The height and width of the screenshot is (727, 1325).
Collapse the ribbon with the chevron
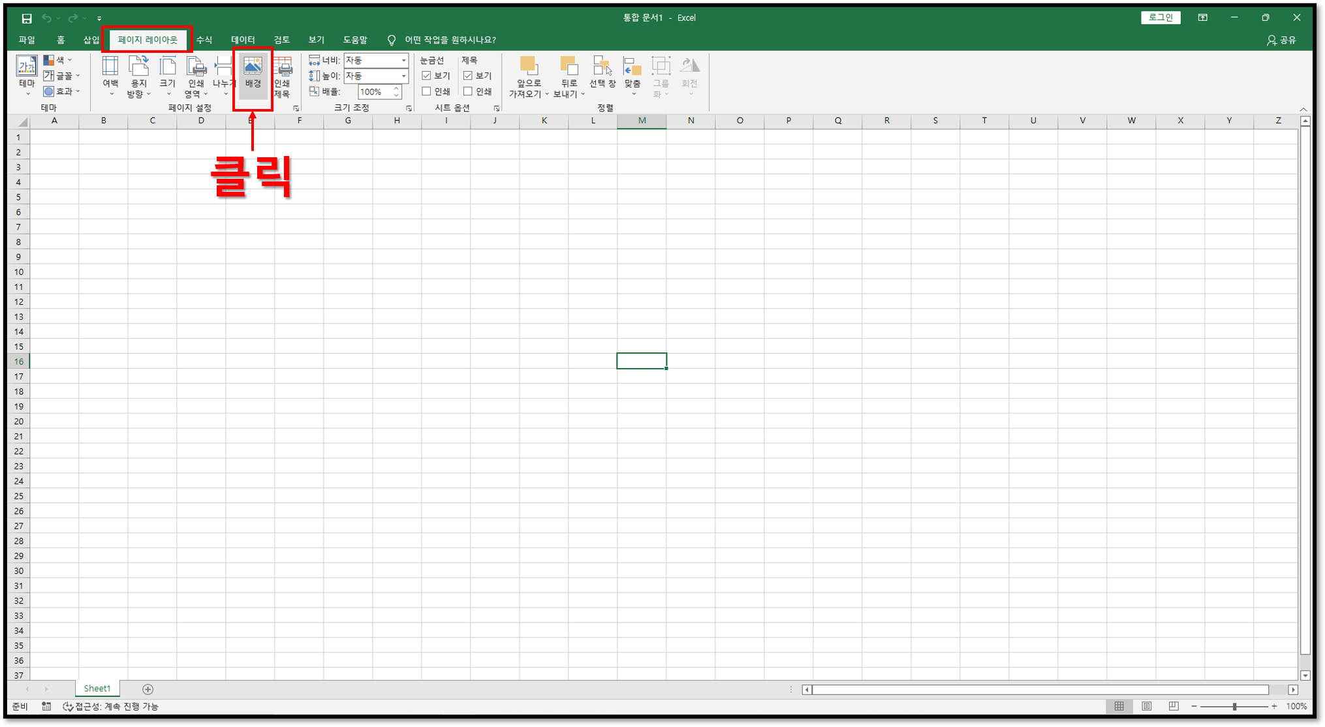1303,109
